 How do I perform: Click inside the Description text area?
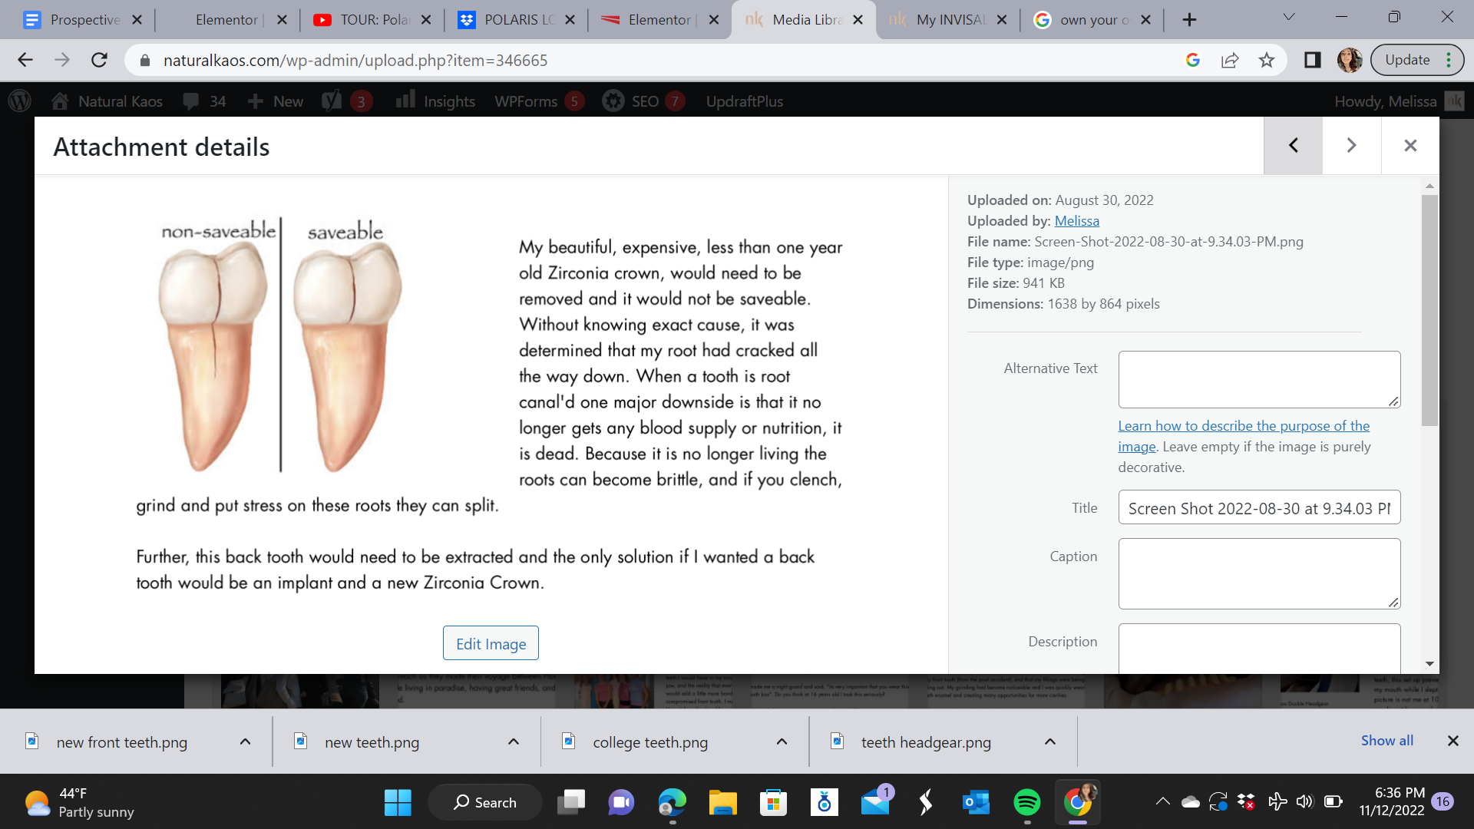click(x=1259, y=649)
